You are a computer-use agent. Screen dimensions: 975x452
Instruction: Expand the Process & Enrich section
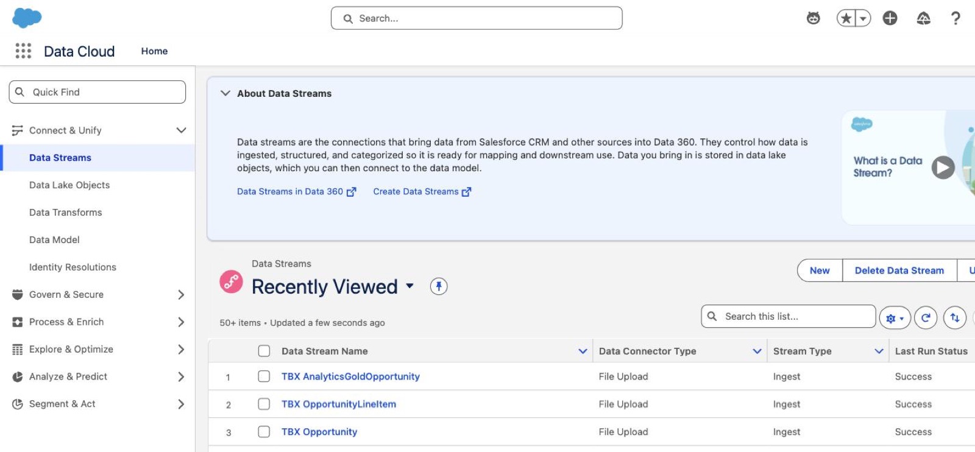click(x=181, y=322)
